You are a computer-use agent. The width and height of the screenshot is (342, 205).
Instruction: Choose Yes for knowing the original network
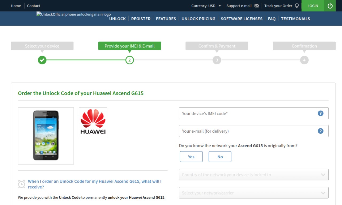(191, 157)
